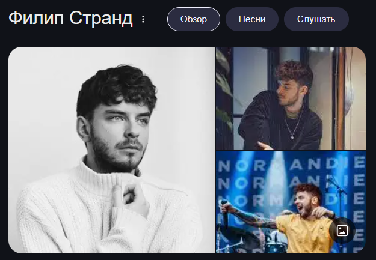Click the curly hair in black-and-white portrait
376x260 pixels.
(117, 89)
